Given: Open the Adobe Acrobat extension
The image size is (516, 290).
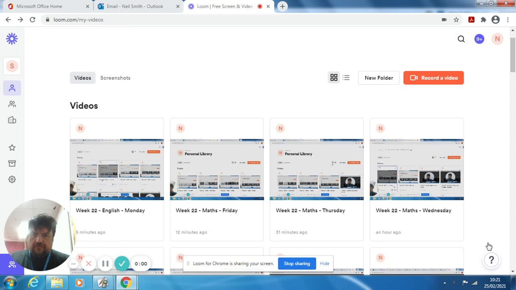Looking at the screenshot, I should coord(471,19).
